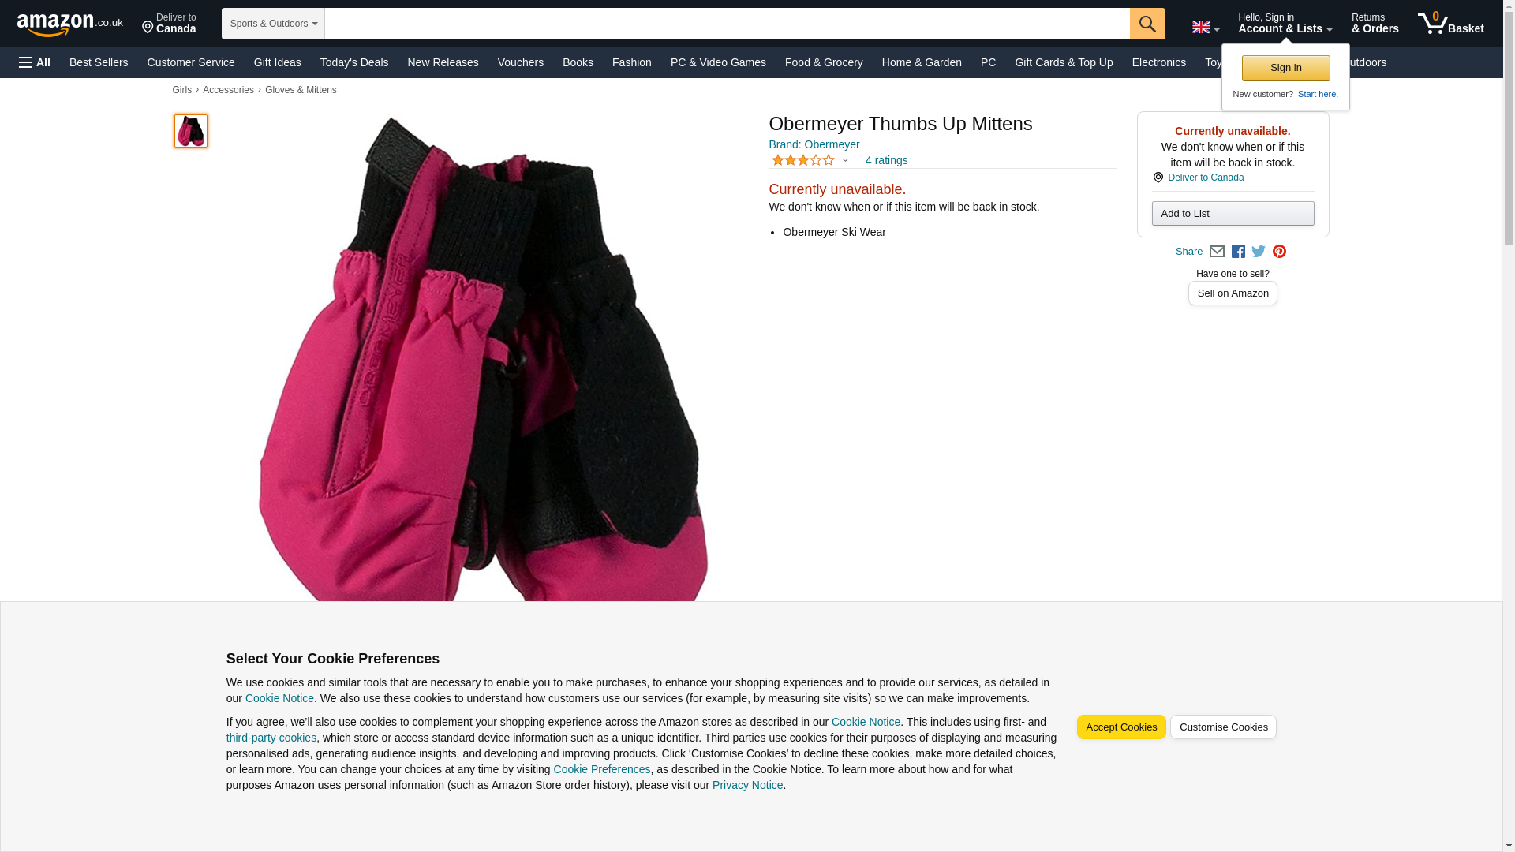The height and width of the screenshot is (852, 1515).
Task: Share the product via email icon
Action: pos(1217,252)
